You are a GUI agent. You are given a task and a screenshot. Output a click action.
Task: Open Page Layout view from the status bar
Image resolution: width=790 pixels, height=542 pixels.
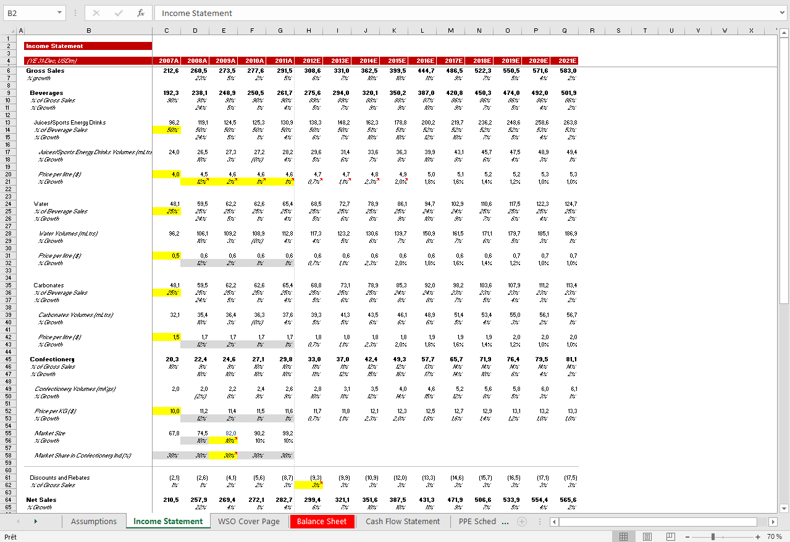click(647, 536)
